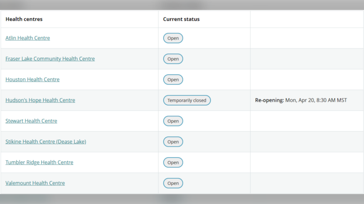Screen dimensions: 364x204
Task: Click the Re-opening Mon, Apr 20 text
Action: [x=301, y=100]
